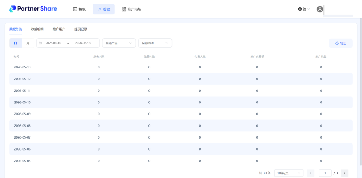
Task: Switch to monthly view with 月 toggle
Action: point(28,43)
